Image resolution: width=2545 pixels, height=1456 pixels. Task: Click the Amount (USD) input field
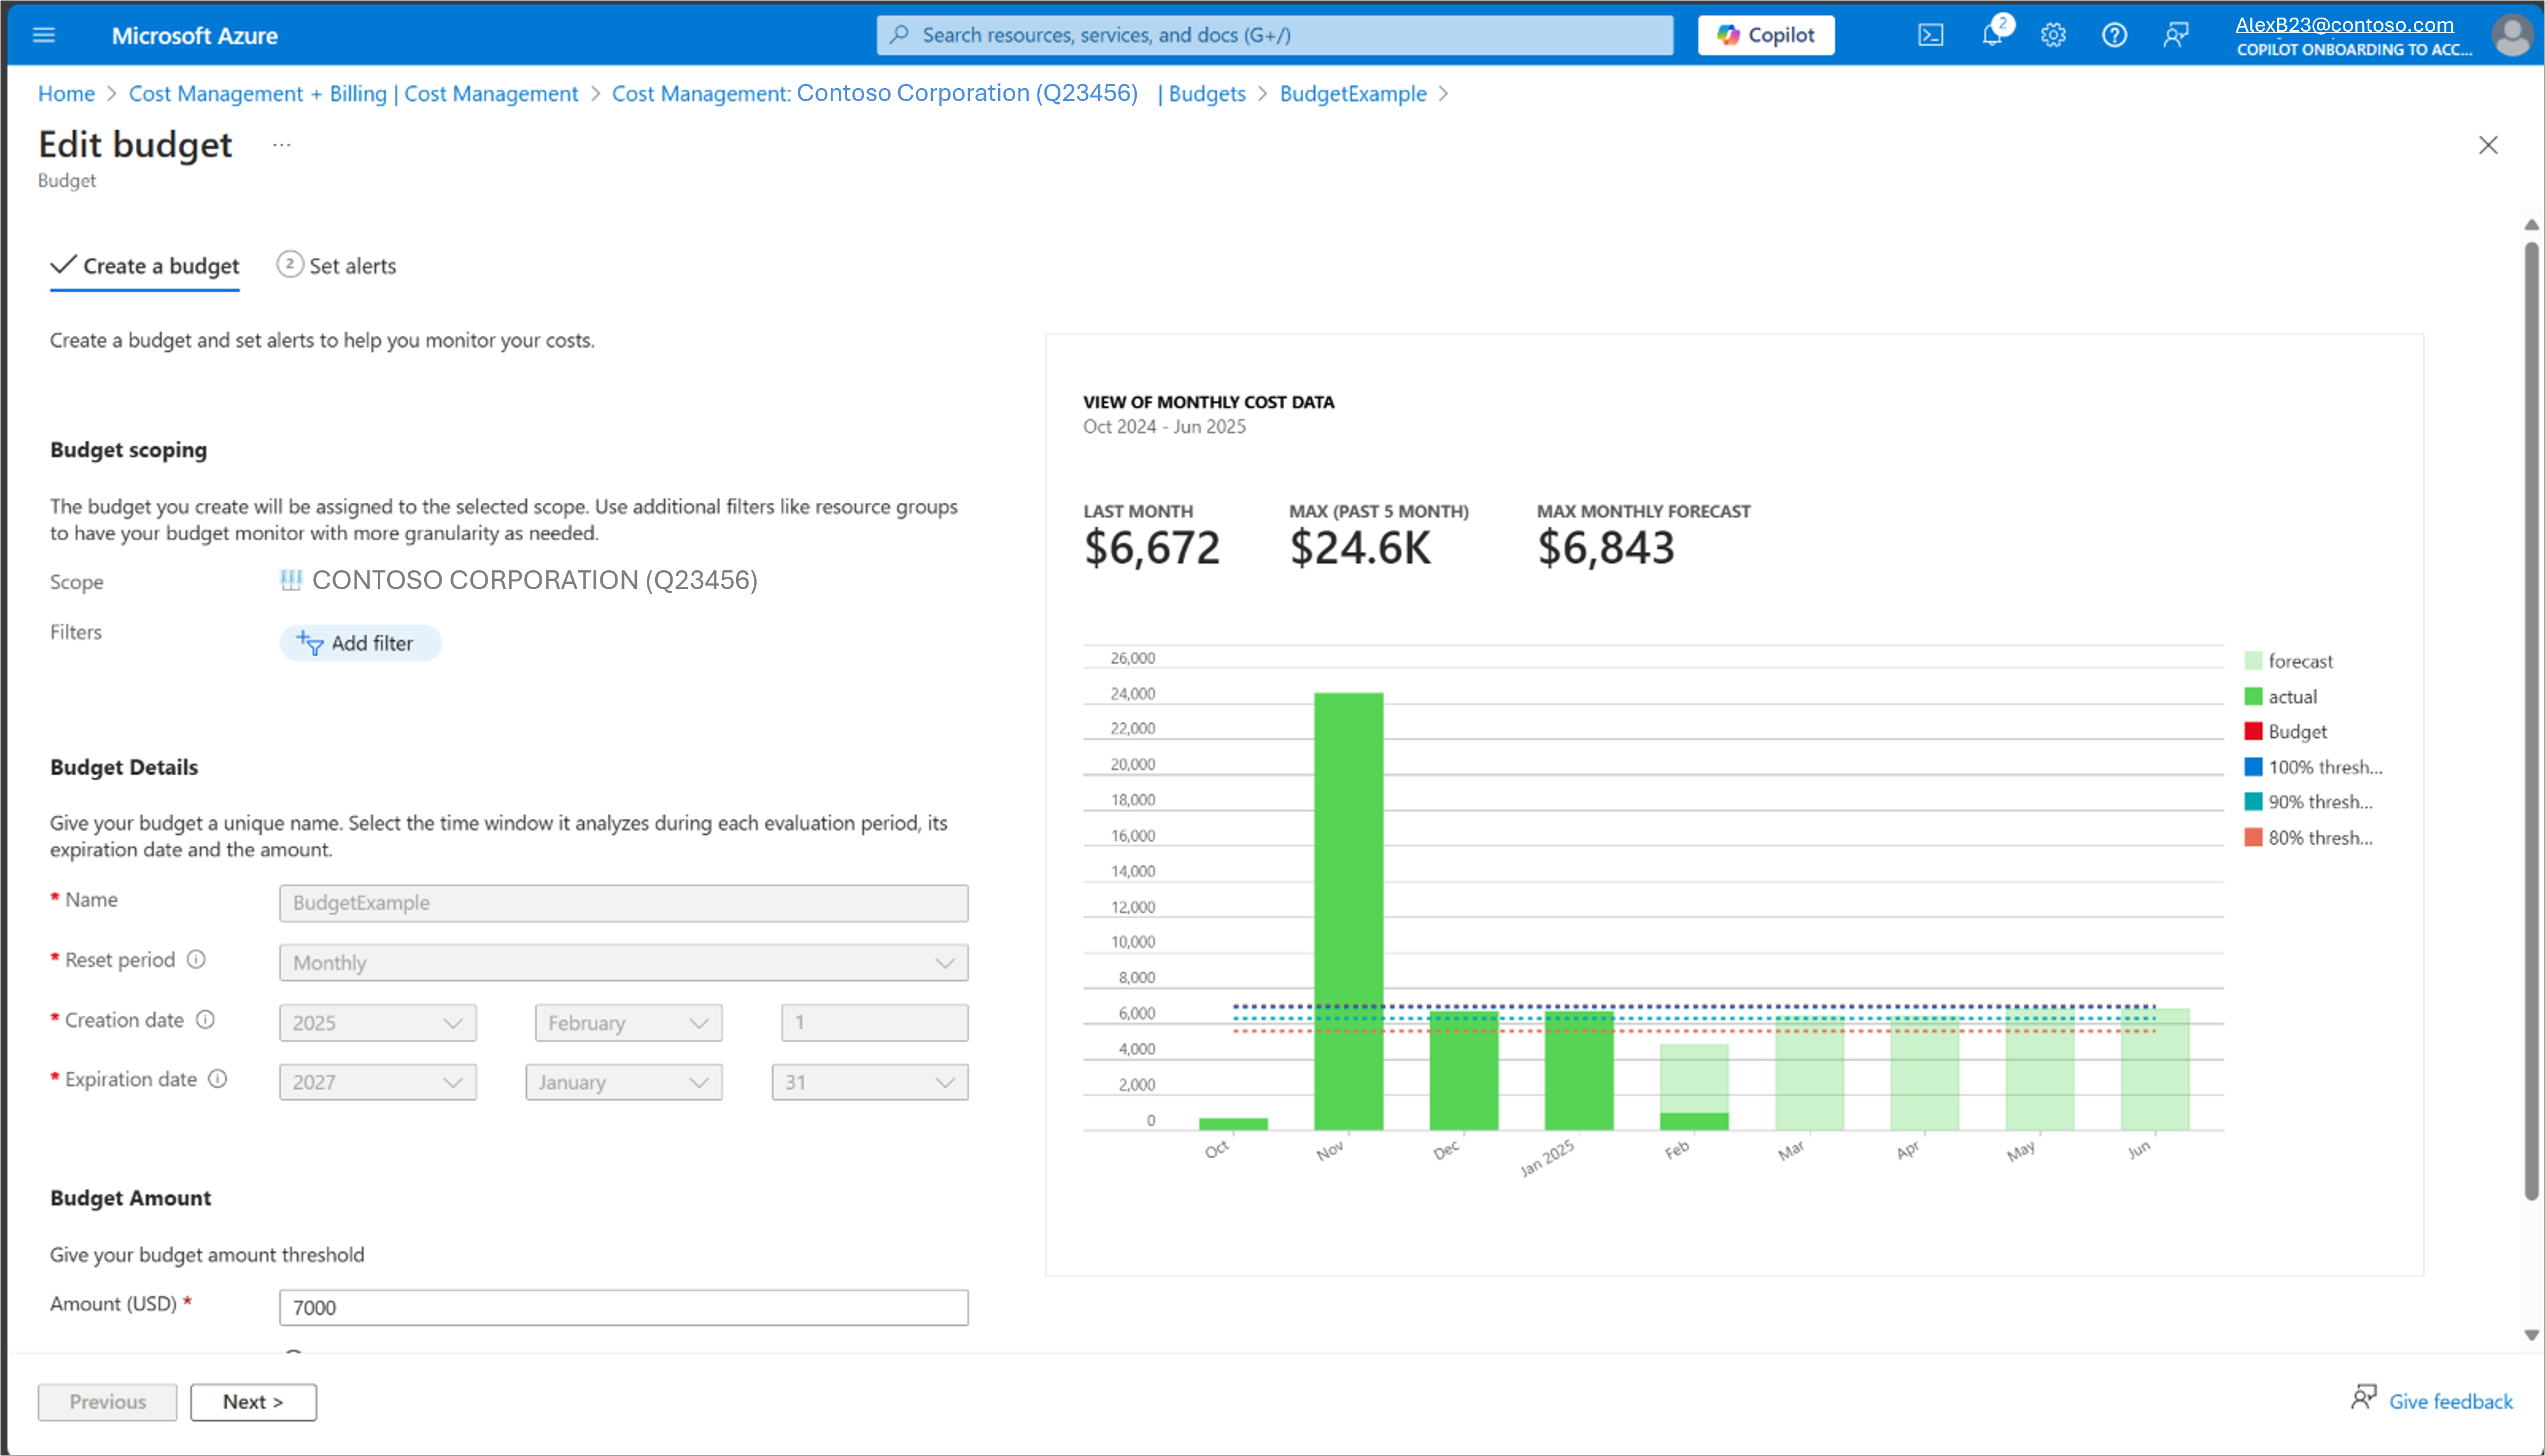click(623, 1307)
